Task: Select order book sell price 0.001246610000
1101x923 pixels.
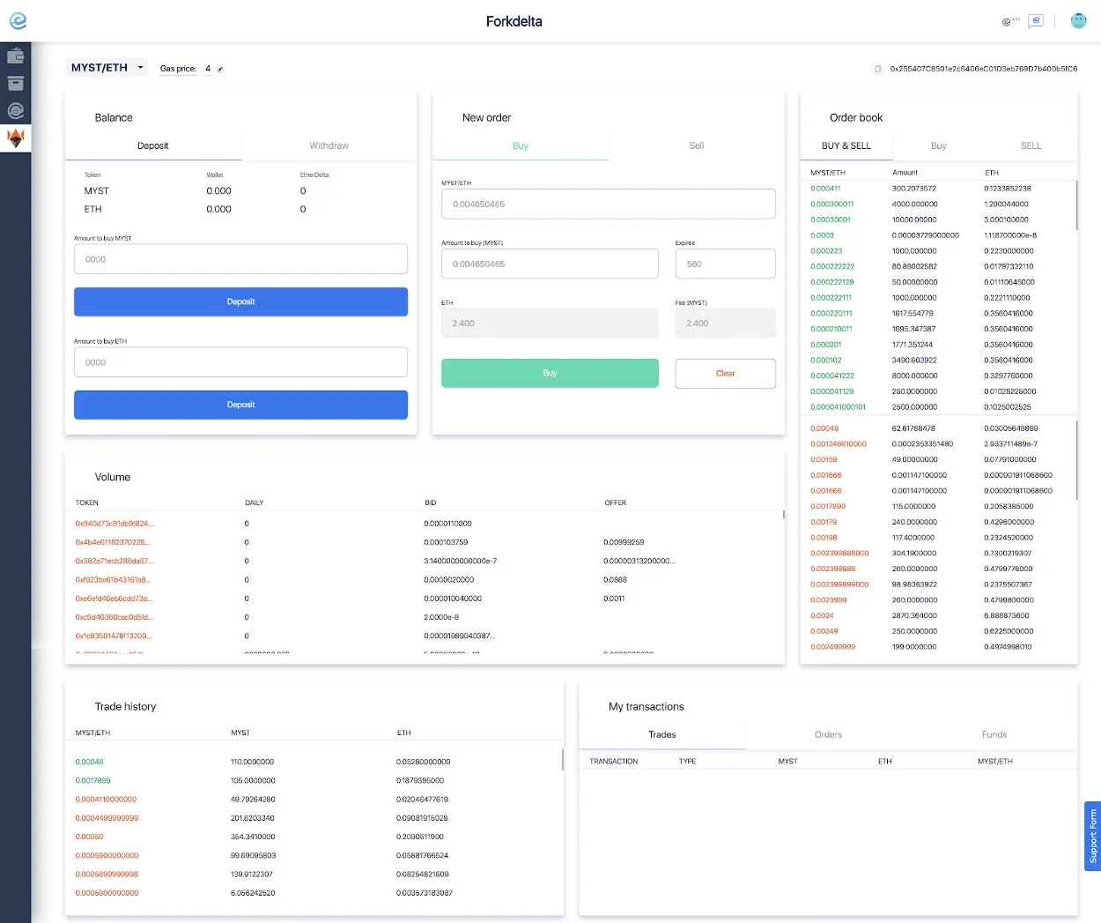Action: coord(839,444)
